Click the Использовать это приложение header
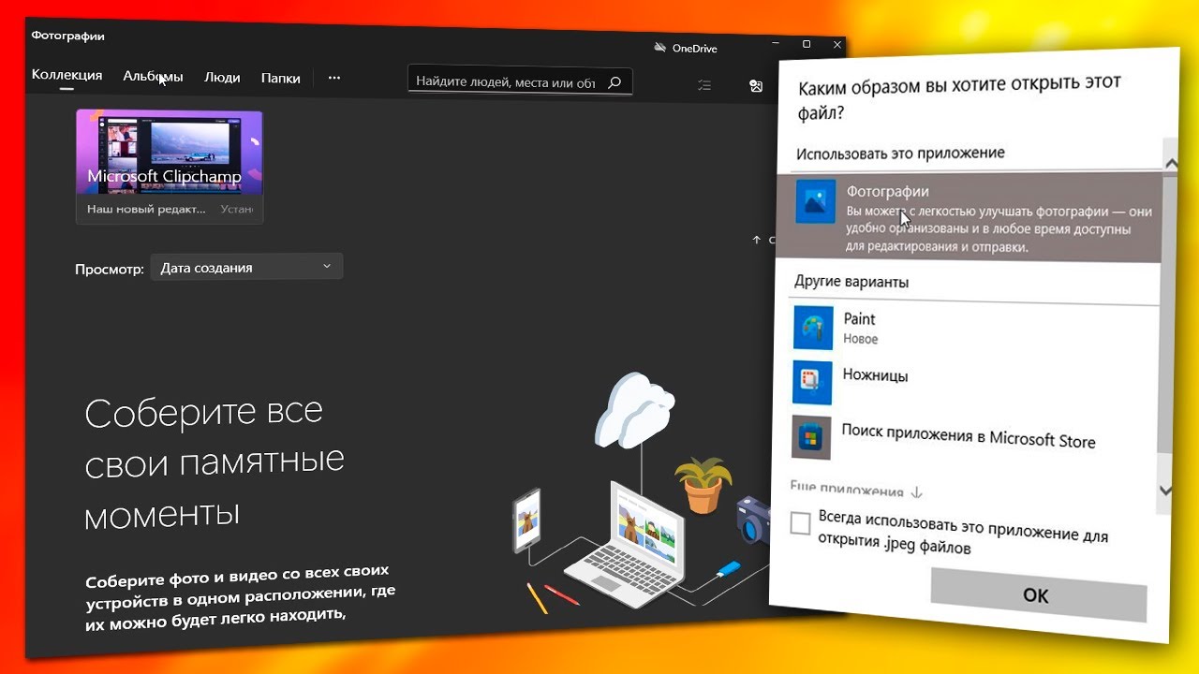Screen dimensions: 1199x674 pos(900,153)
